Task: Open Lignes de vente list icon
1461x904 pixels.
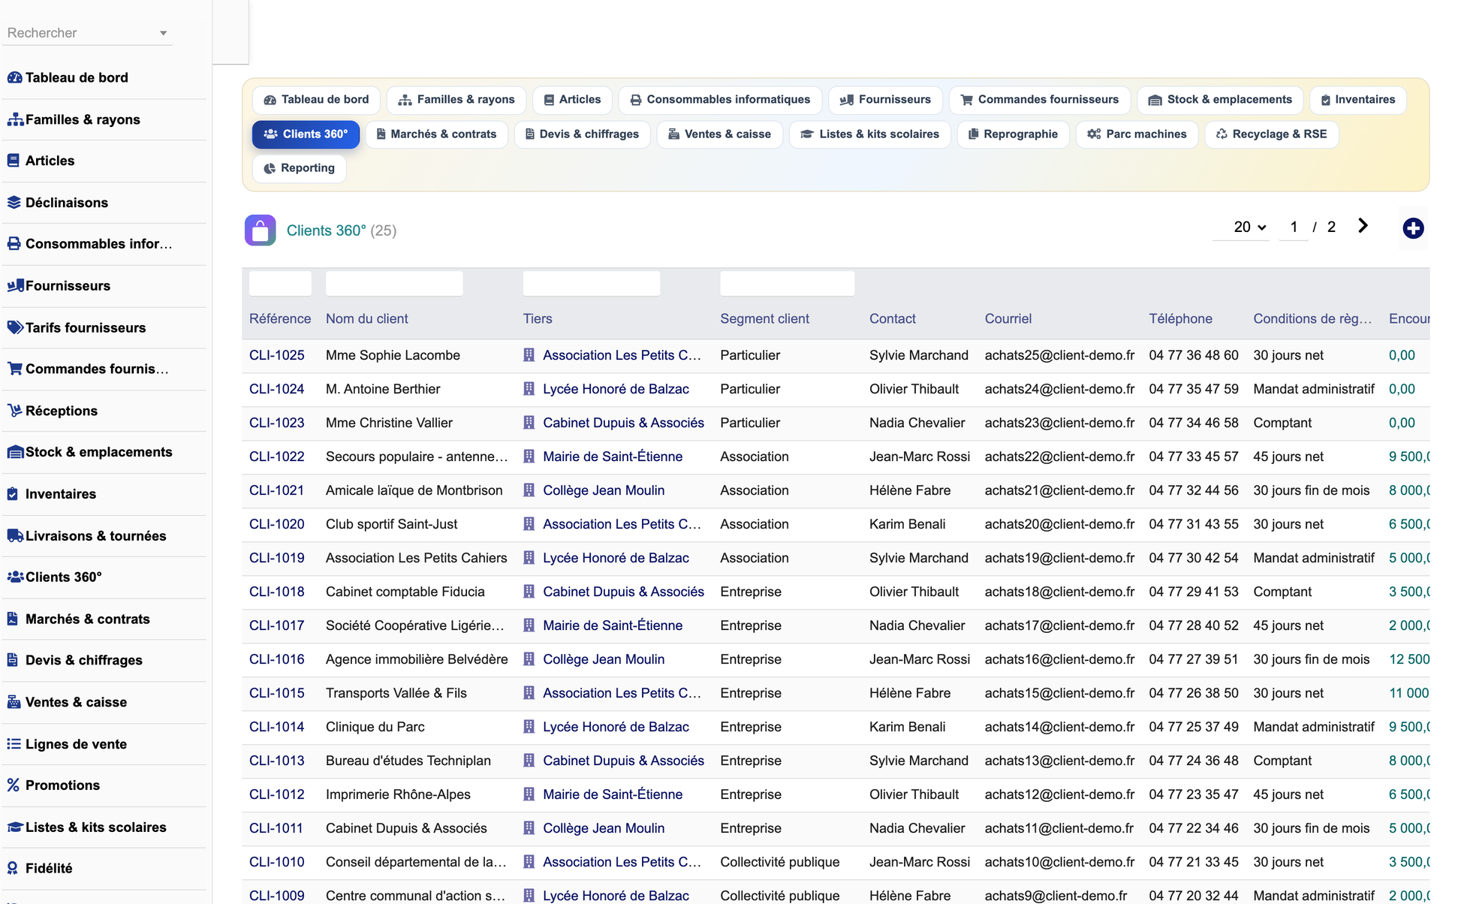Action: coord(14,744)
